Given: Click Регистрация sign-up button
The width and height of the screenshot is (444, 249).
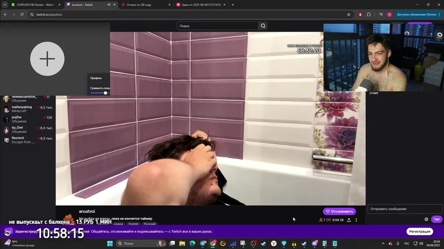Looking at the screenshot, I should point(420,231).
